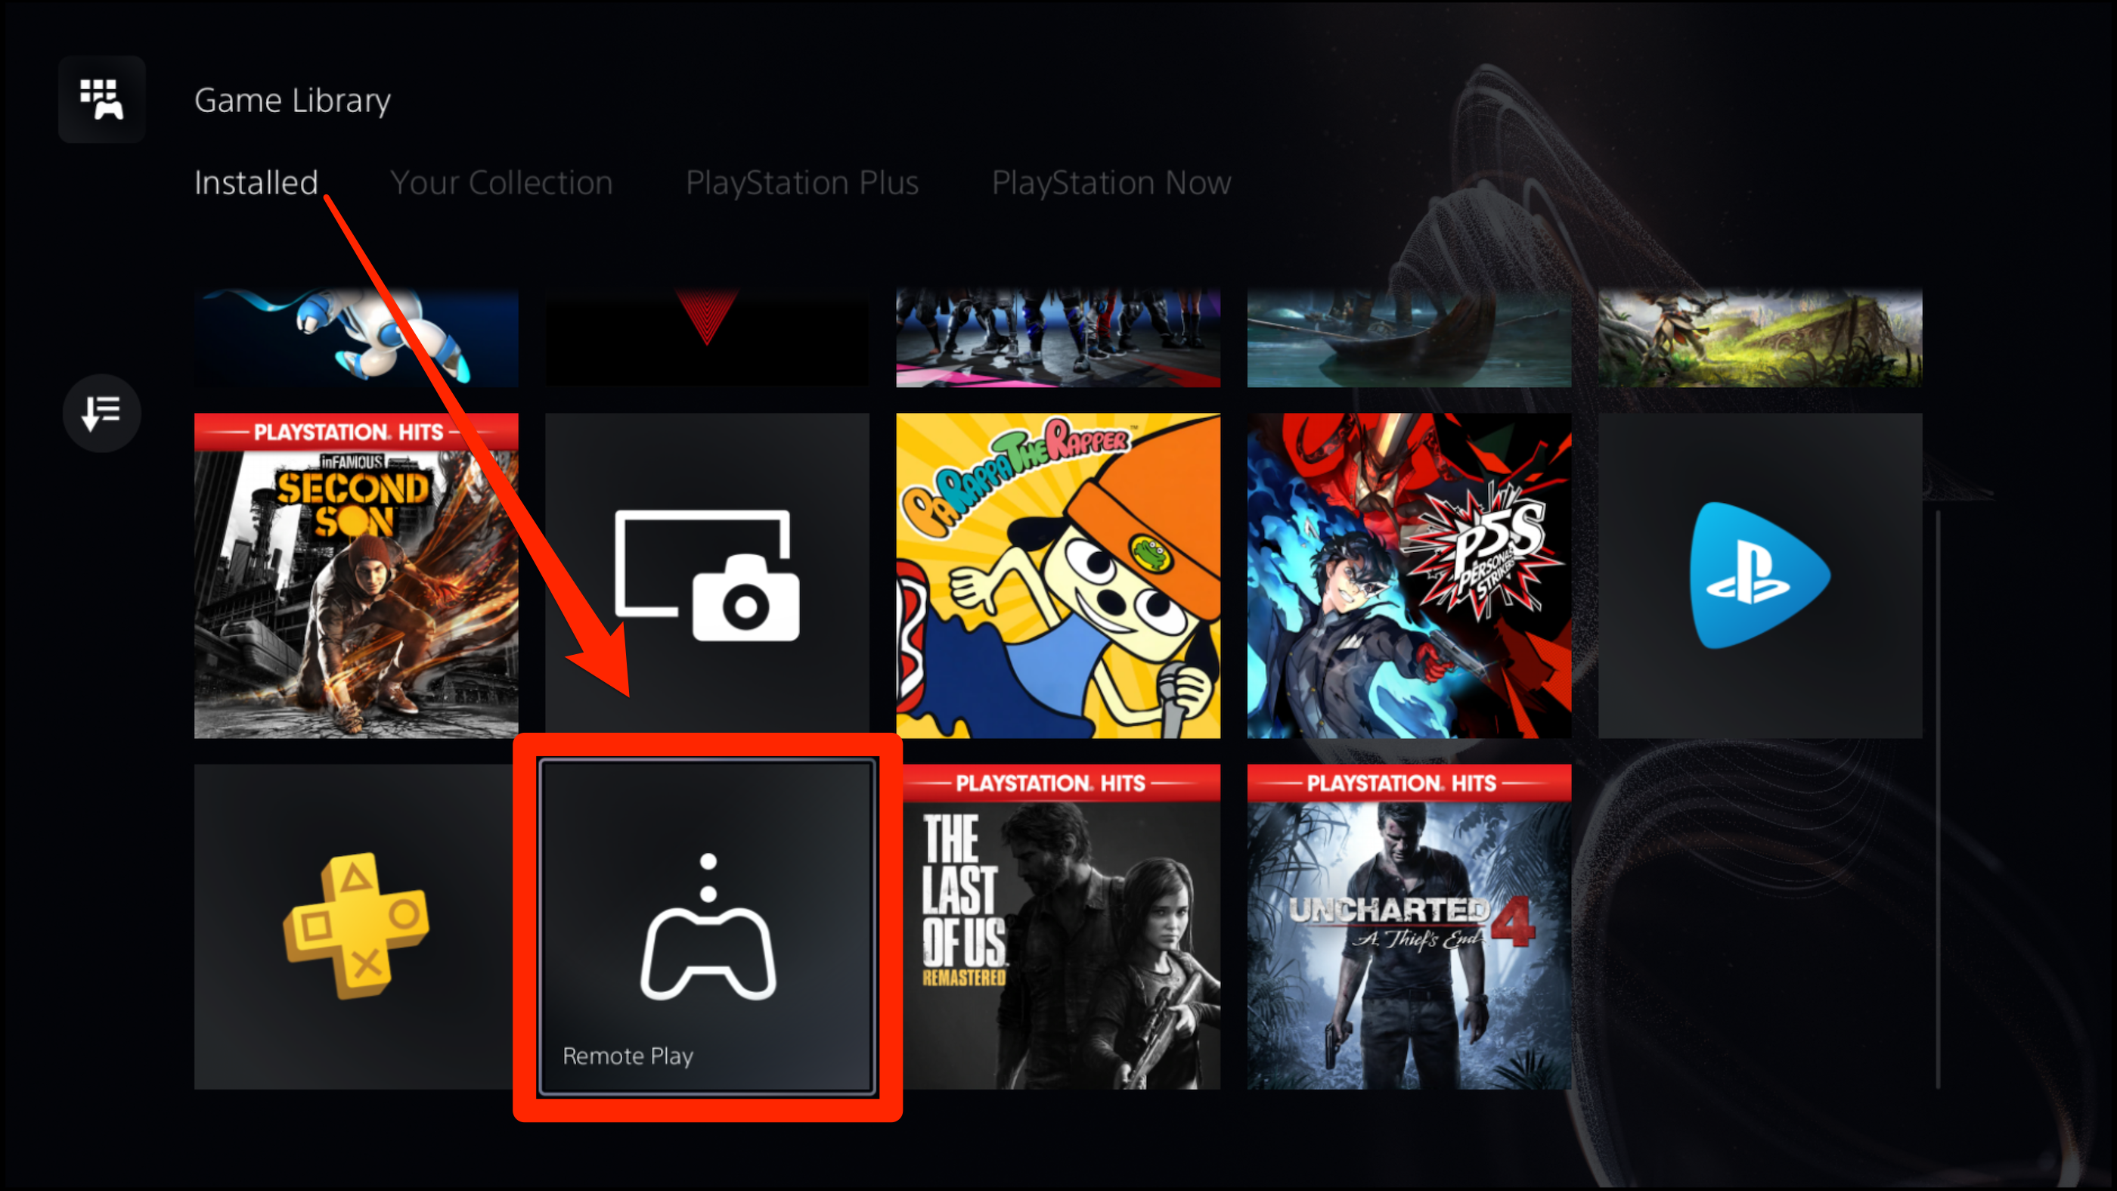Select the PlayStation Plus icon

[356, 926]
